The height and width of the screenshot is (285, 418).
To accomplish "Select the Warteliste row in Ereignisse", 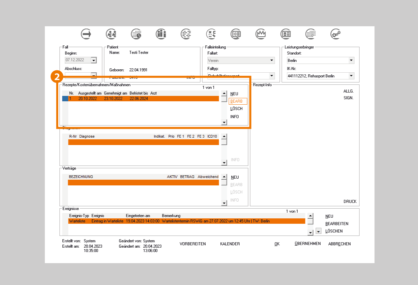I will pos(186,221).
